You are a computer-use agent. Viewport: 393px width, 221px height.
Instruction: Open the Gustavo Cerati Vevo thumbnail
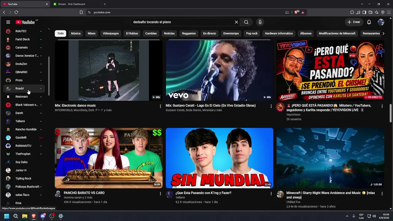(219, 70)
